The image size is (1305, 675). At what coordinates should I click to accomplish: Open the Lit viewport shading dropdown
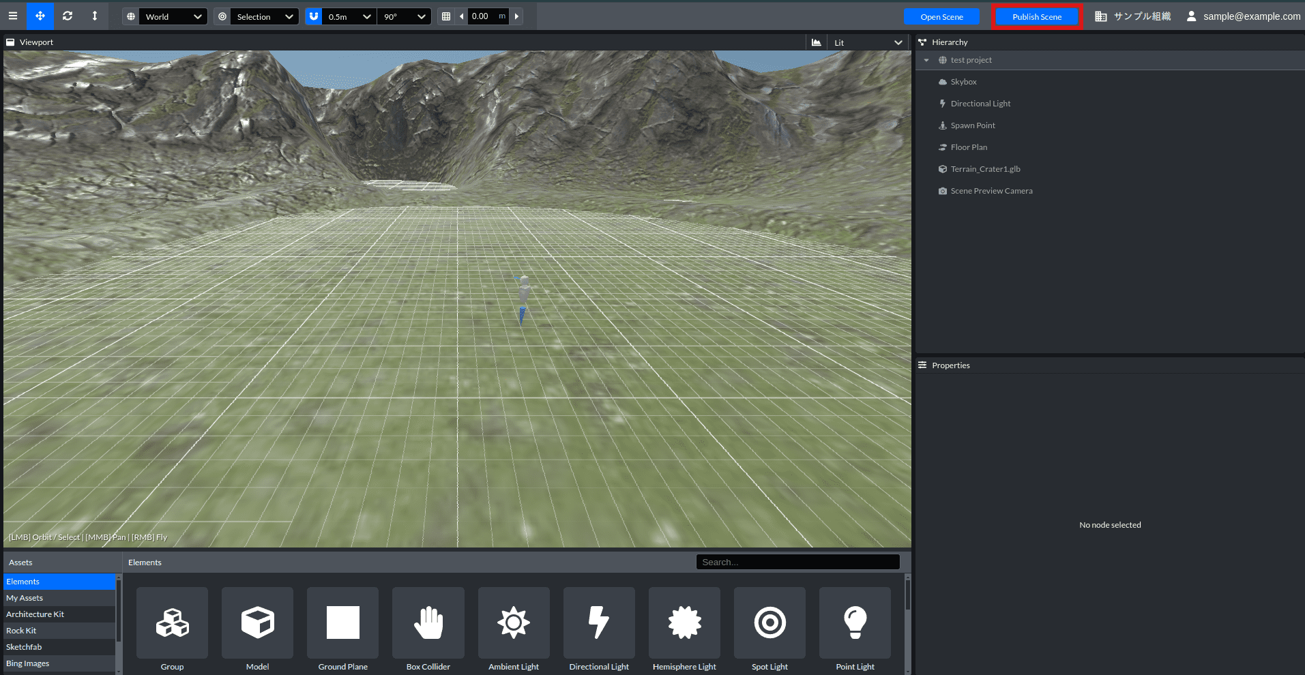click(x=865, y=42)
